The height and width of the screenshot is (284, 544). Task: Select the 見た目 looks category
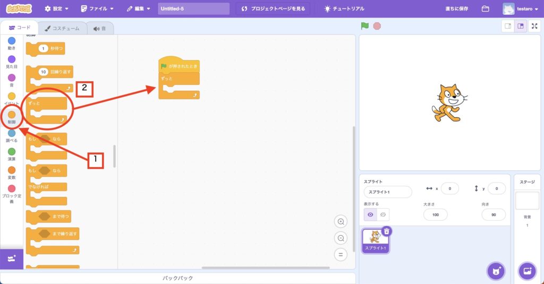(x=12, y=62)
